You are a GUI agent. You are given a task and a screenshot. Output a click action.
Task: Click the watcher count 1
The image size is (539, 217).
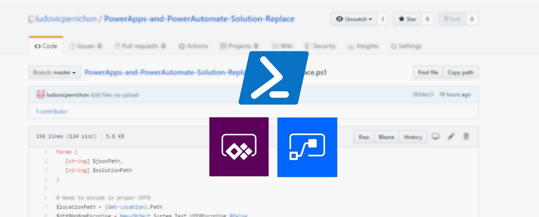[x=383, y=19]
